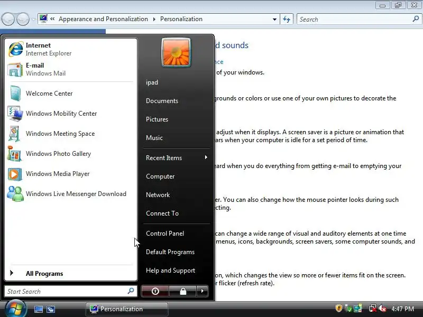
Task: Open Help and Support
Action: pyautogui.click(x=170, y=271)
